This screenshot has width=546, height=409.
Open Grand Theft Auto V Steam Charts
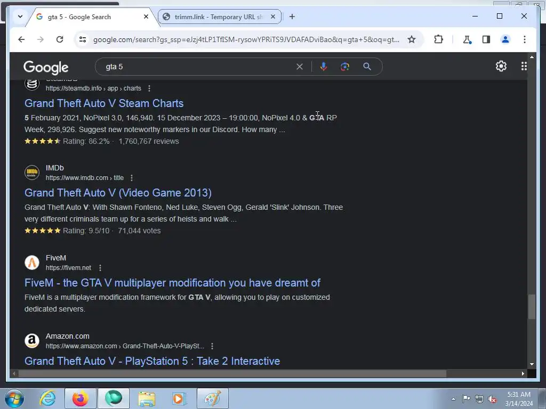pos(104,103)
